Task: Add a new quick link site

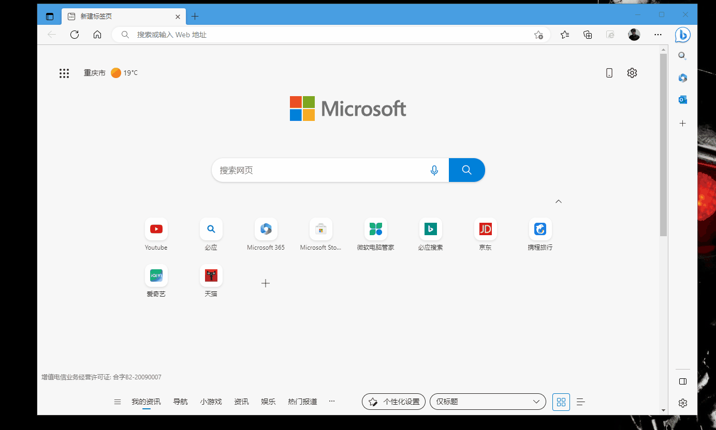Action: [266, 283]
